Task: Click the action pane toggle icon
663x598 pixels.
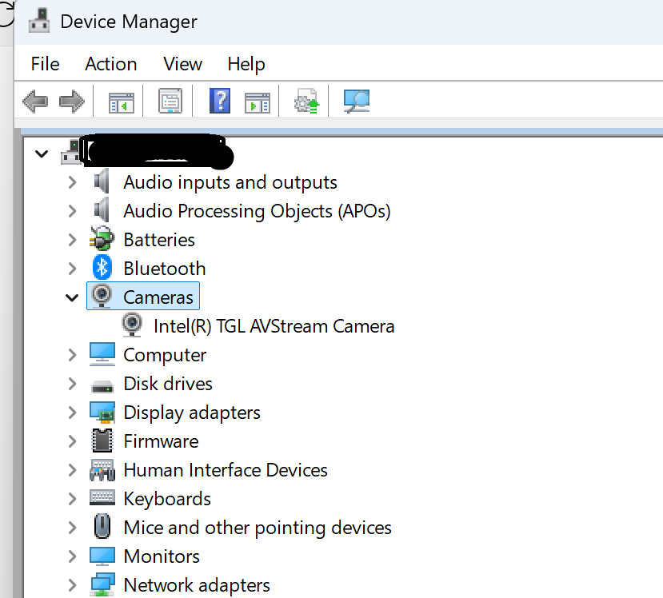Action: click(257, 102)
